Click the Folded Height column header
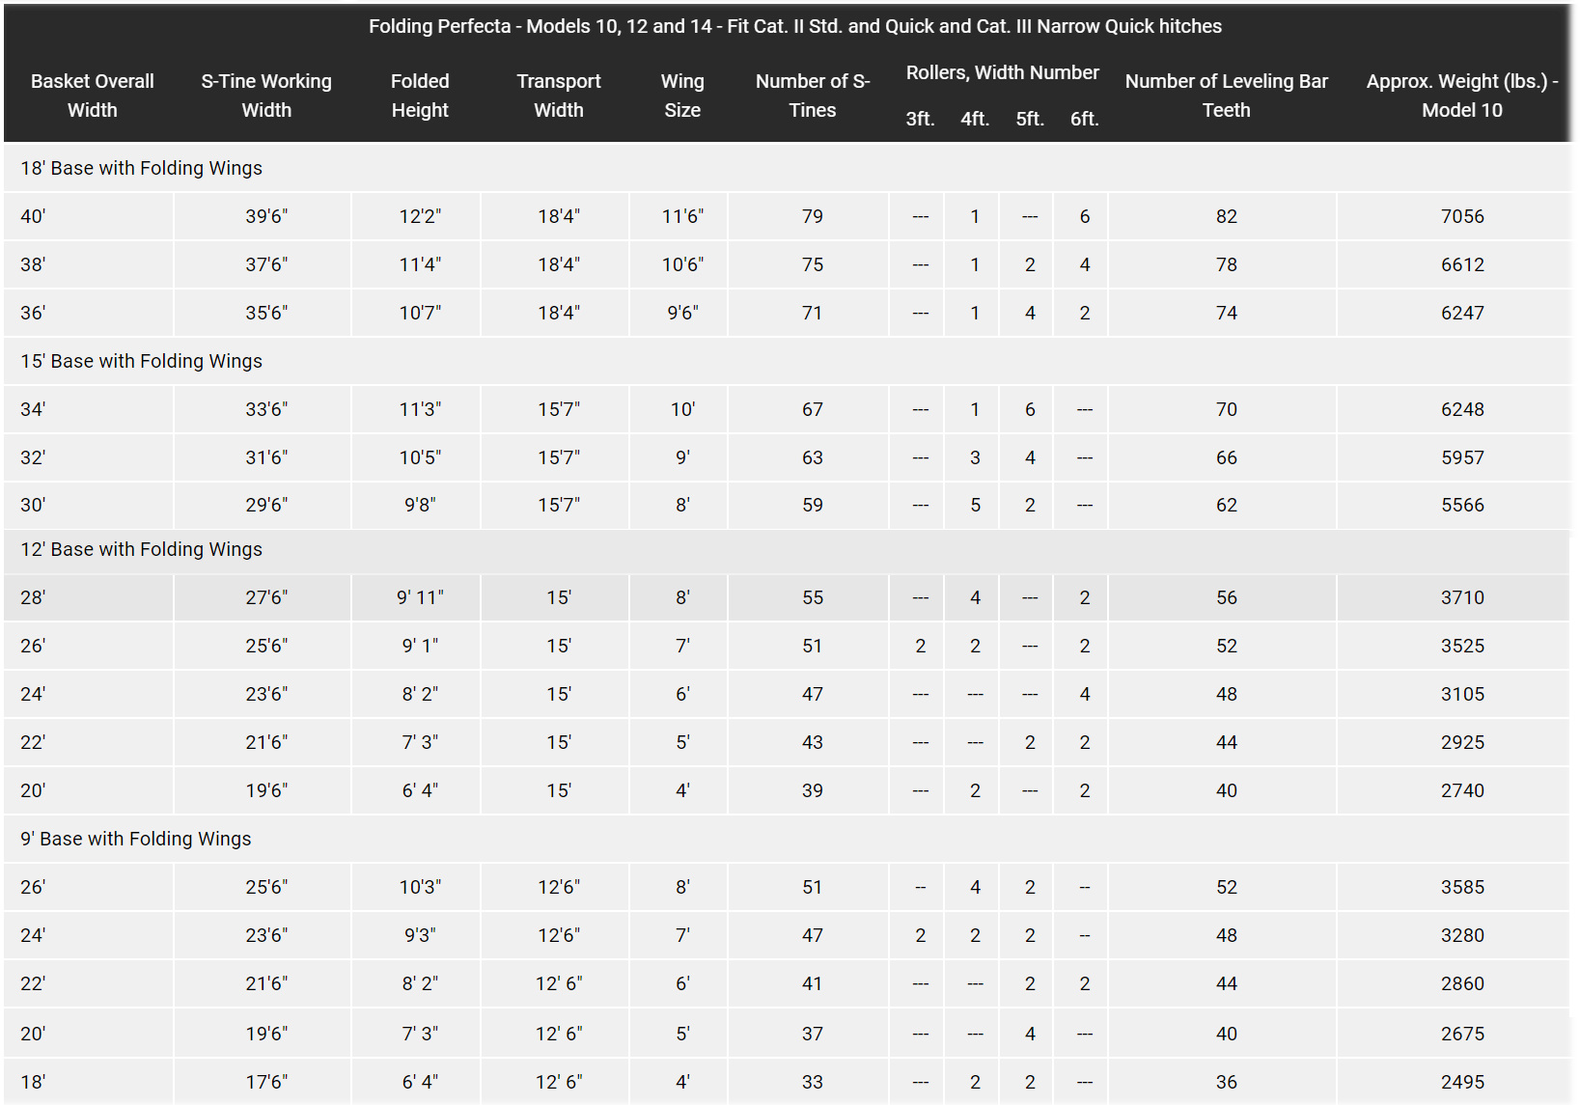This screenshot has height=1105, width=1580. (420, 96)
